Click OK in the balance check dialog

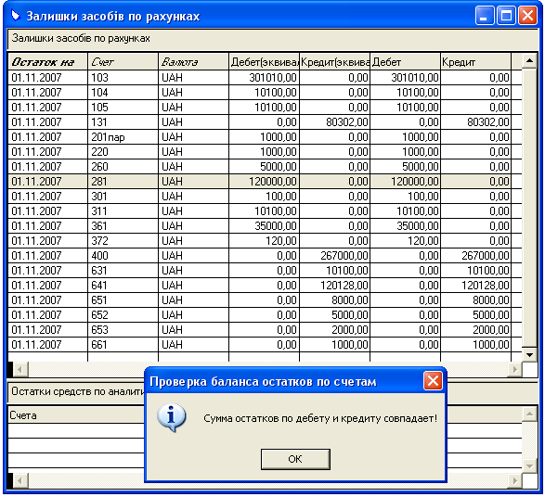coord(295,459)
